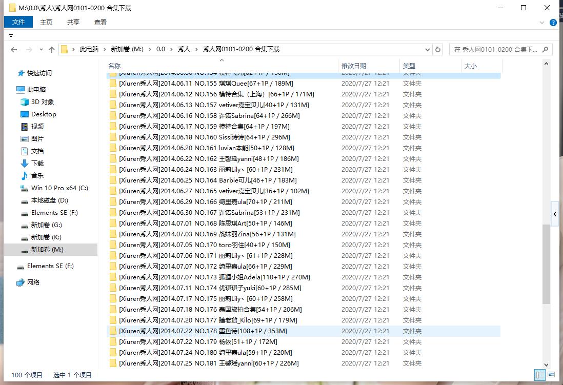563x385 pixels.
Task: Open the 共享 ribbon tab
Action: [73, 22]
